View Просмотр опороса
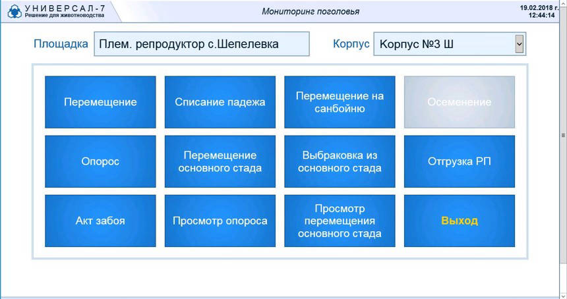The width and height of the screenshot is (567, 299). (x=220, y=221)
